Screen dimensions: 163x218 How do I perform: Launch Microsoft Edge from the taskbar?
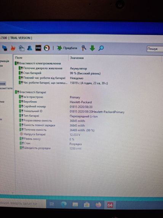64,204
